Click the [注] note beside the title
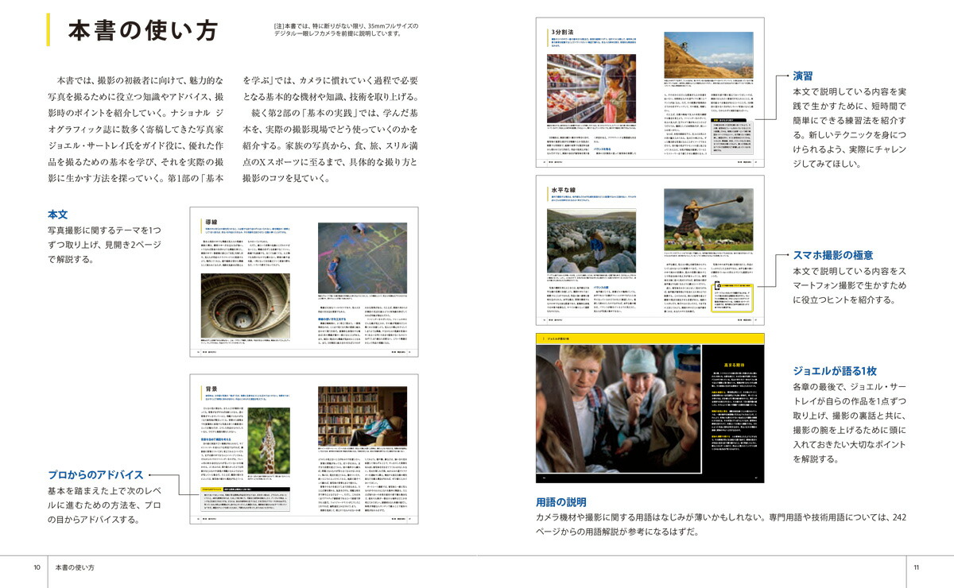 point(345,30)
